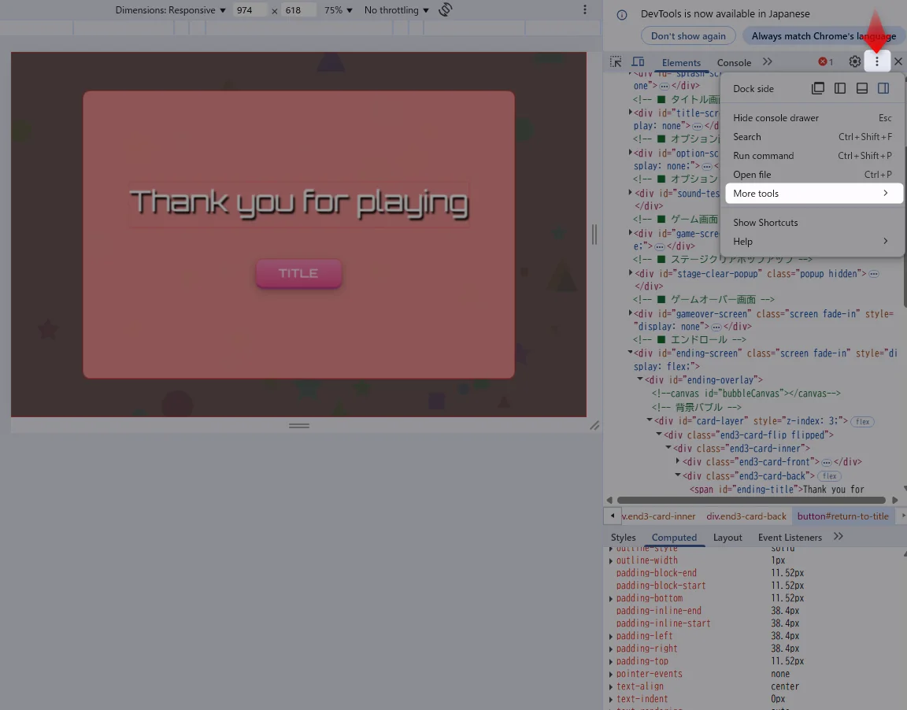907x710 pixels.
Task: Toggle the device toolbar icon
Action: coord(638,61)
